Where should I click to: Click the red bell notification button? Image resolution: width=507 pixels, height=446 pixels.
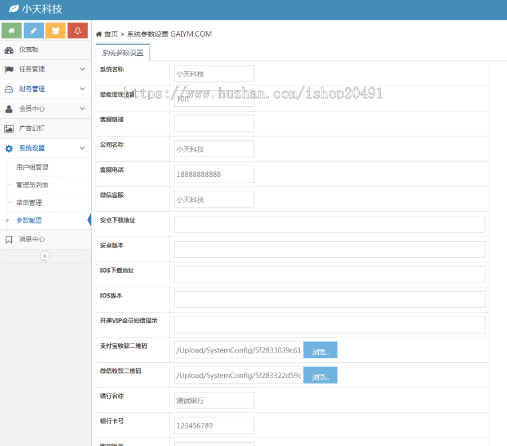pyautogui.click(x=78, y=30)
